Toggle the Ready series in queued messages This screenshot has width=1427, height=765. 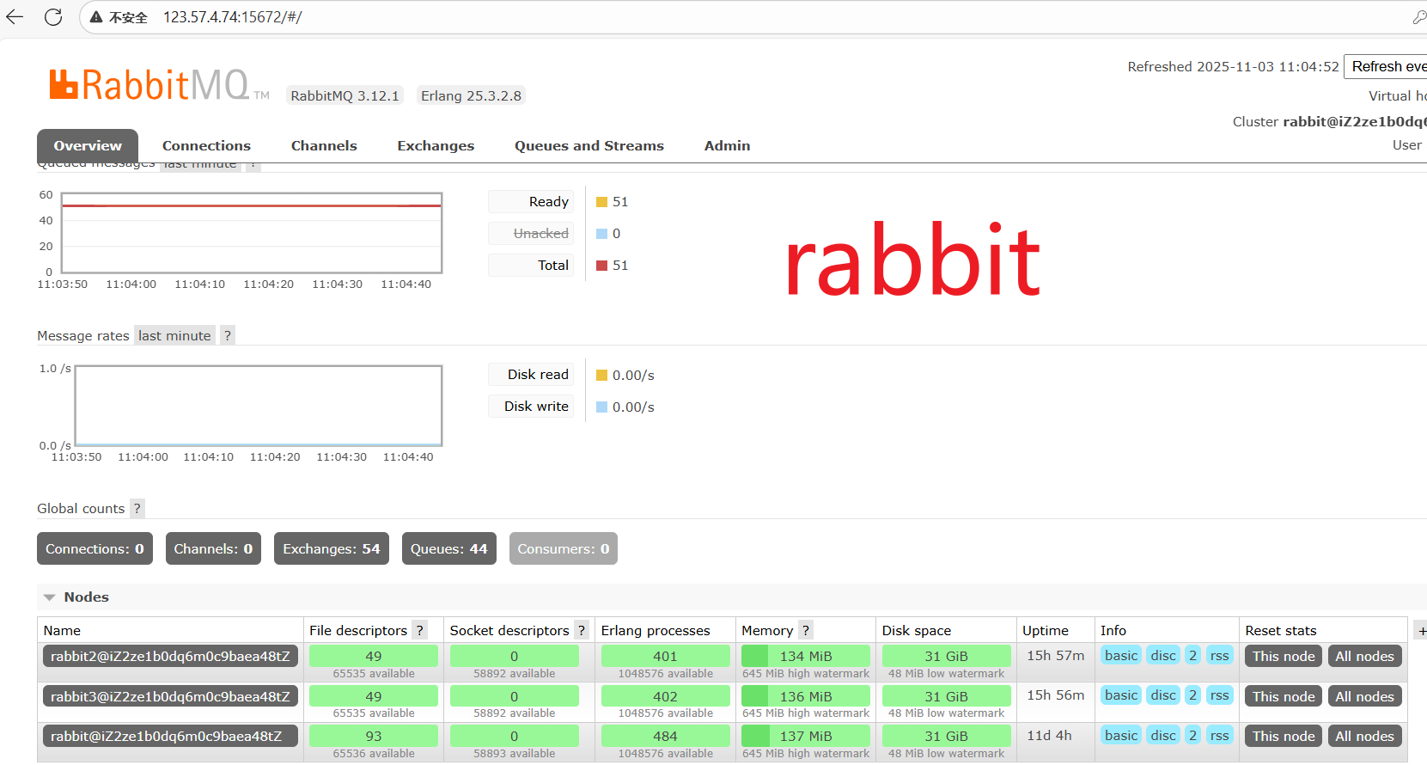pos(531,202)
